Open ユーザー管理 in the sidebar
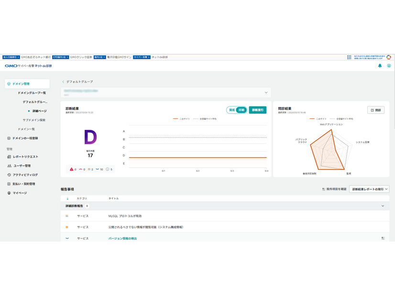This screenshot has width=395, height=296. (21, 166)
